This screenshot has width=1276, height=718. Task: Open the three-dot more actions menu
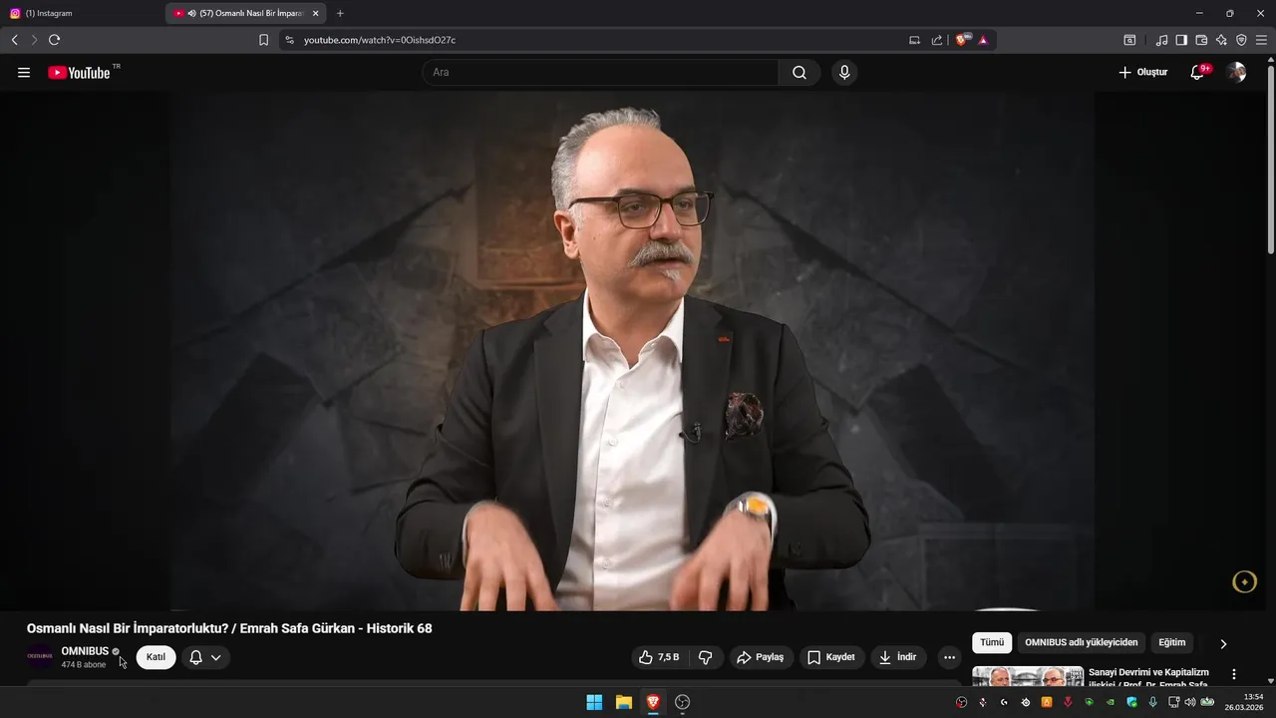(949, 657)
